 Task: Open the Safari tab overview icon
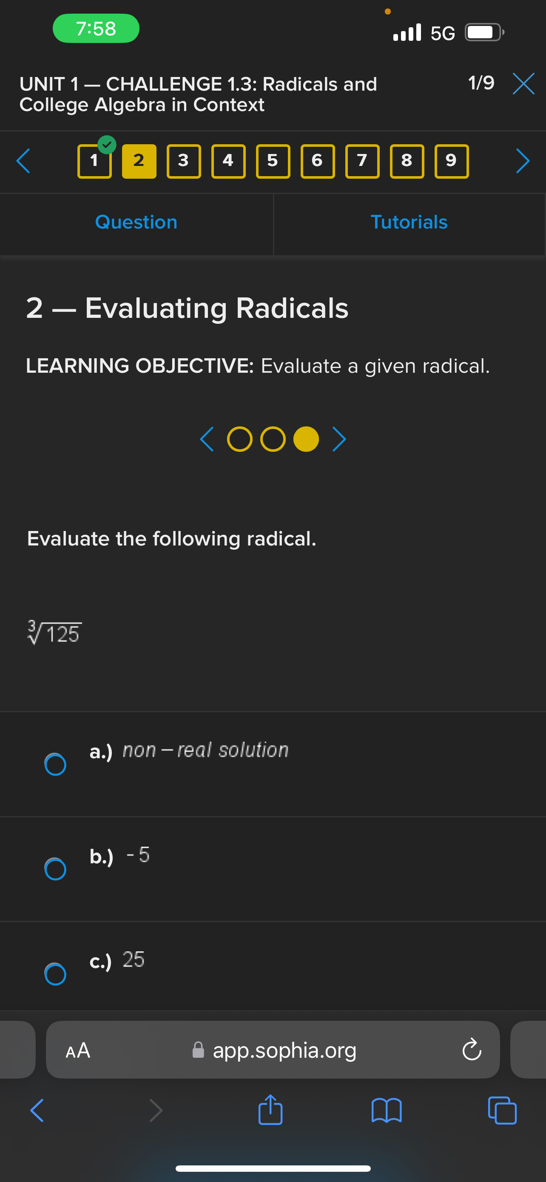503,1111
